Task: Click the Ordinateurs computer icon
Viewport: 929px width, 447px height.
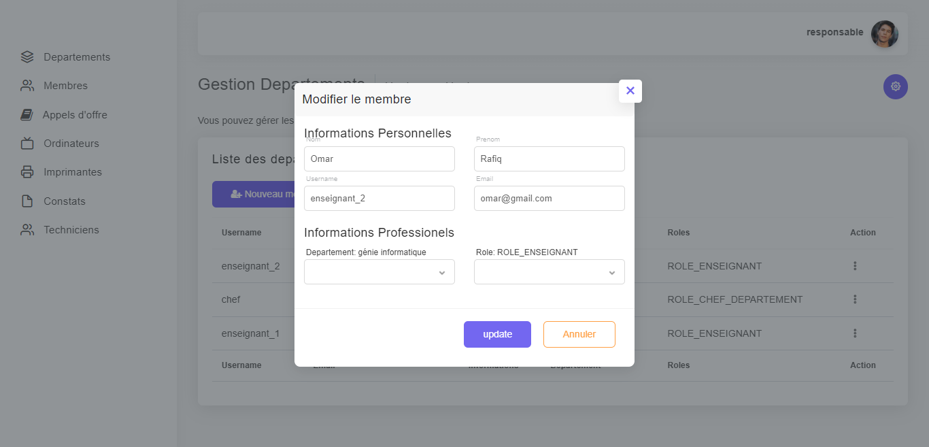Action: coord(27,143)
